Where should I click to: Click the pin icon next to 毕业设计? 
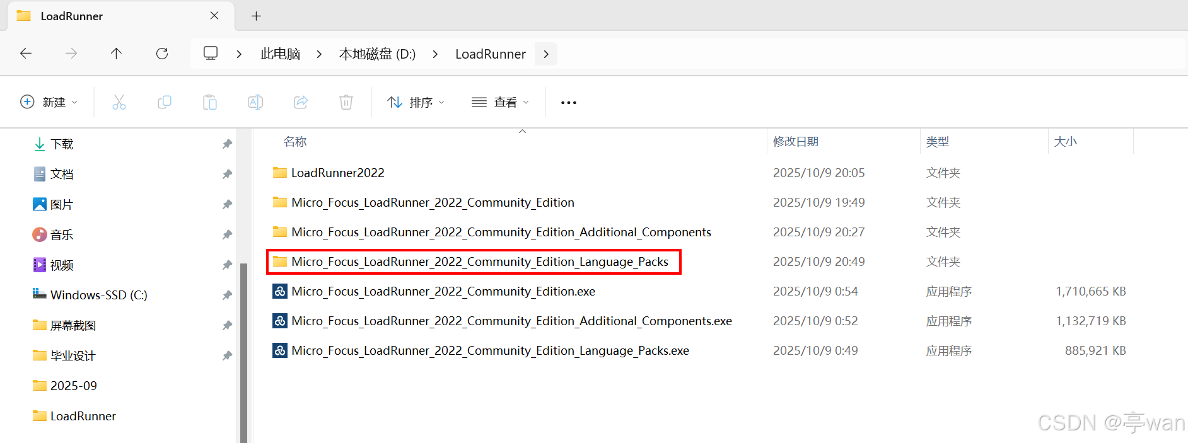point(227,356)
